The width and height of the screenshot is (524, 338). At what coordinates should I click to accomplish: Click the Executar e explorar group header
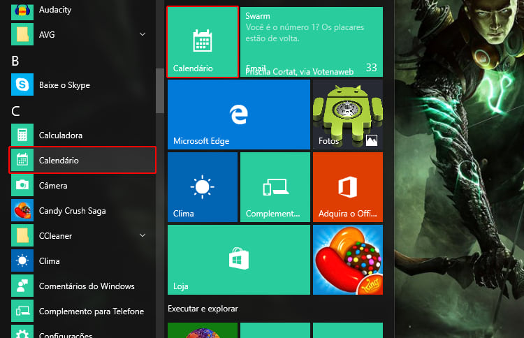[x=203, y=309]
